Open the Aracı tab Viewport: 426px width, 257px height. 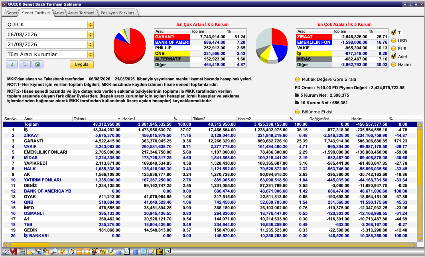[x=59, y=13]
